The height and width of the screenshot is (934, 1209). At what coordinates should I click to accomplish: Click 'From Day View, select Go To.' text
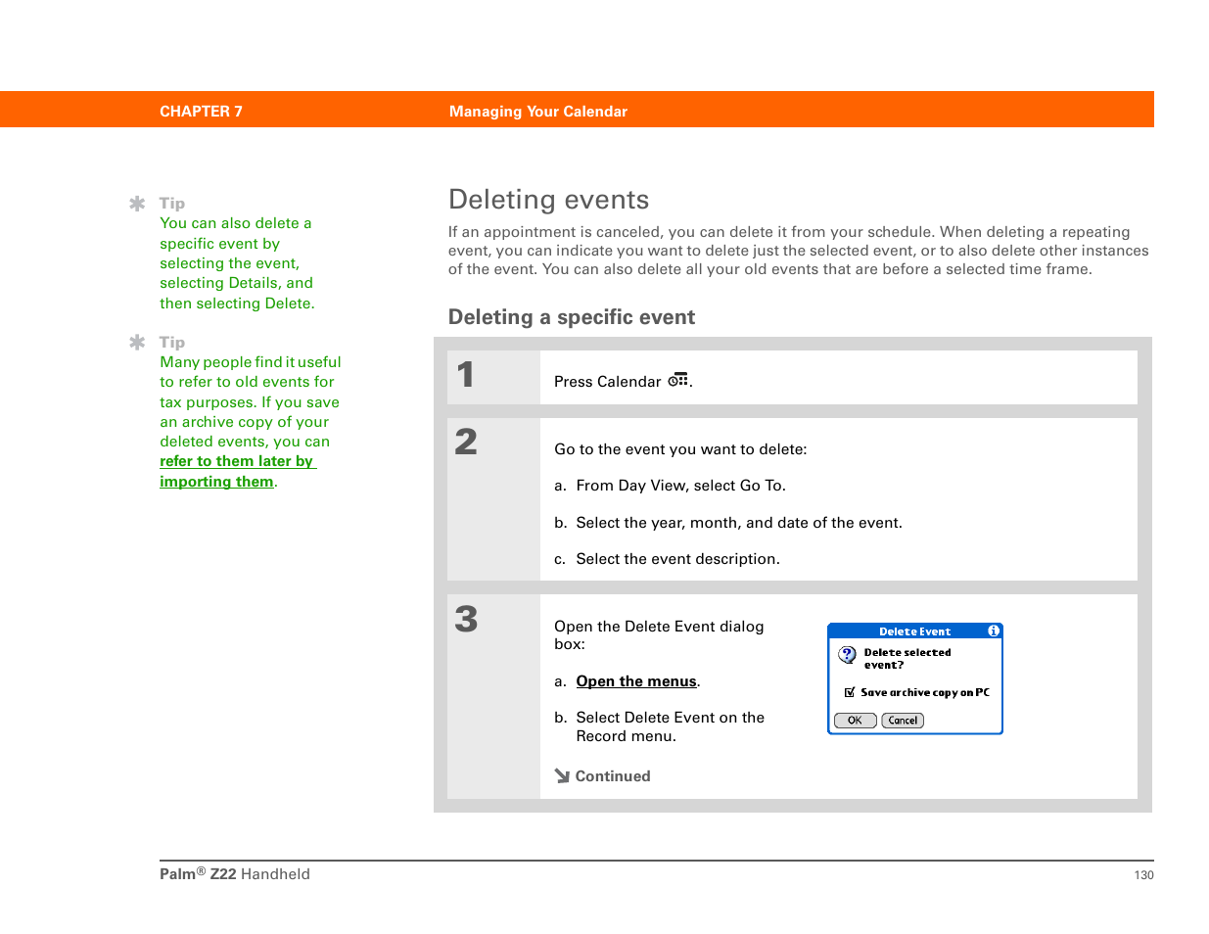[x=680, y=486]
